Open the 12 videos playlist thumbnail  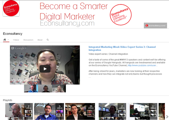[142, 111]
